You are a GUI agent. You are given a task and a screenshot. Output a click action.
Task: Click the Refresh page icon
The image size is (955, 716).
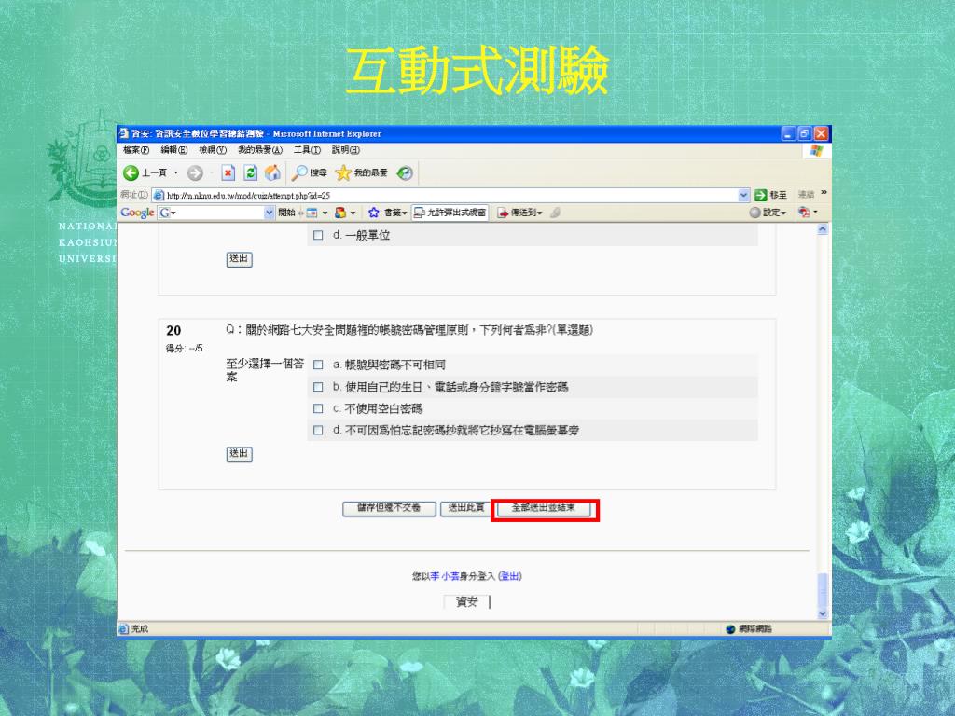pos(250,172)
